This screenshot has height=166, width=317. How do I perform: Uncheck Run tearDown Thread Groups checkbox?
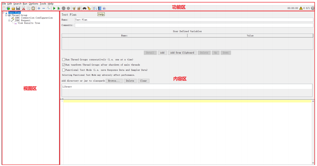(x=64, y=65)
